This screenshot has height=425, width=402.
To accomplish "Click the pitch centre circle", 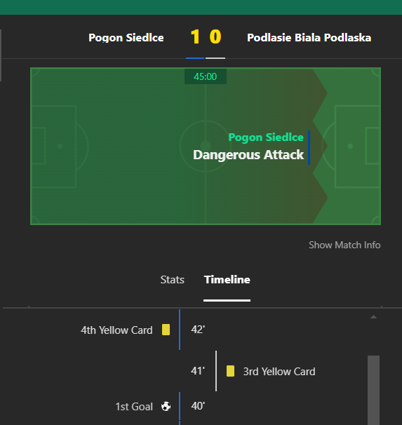I will click(206, 146).
